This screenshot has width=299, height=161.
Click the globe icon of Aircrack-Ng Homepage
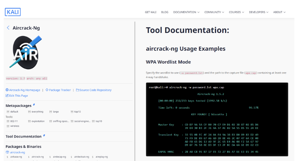coord(7,90)
